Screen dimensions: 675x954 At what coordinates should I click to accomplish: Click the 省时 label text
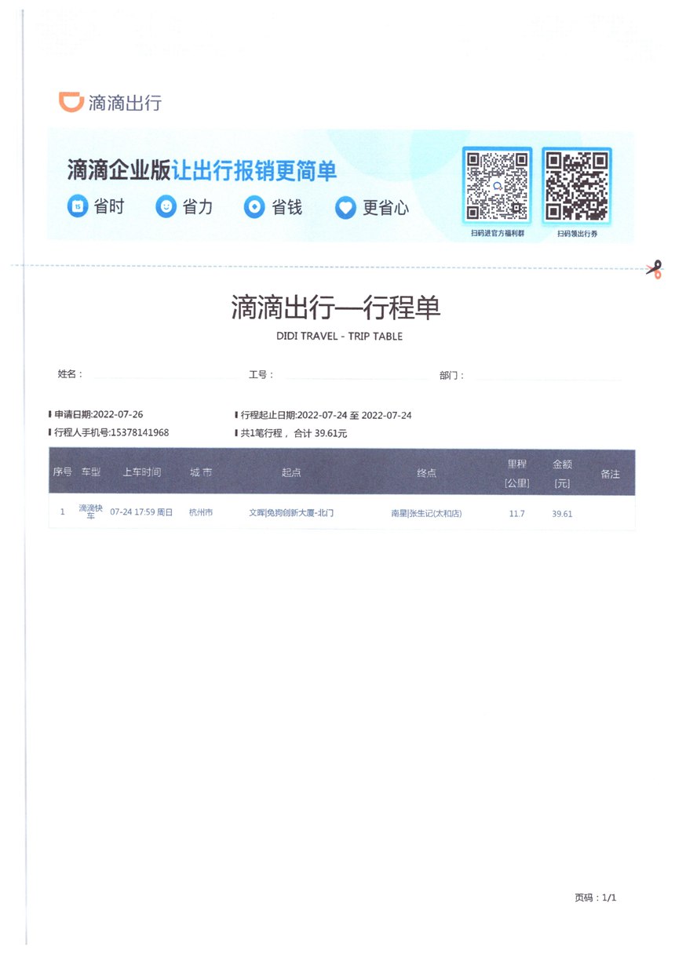(x=109, y=207)
